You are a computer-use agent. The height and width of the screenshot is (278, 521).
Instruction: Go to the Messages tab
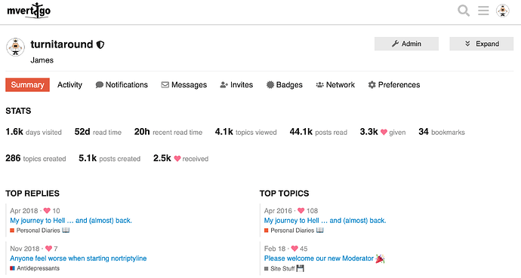click(184, 85)
